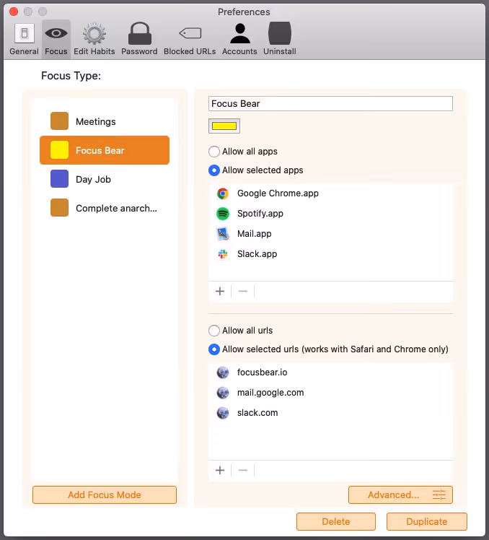Click the 'Mail.app' text
This screenshot has height=540, width=489.
[x=255, y=234]
